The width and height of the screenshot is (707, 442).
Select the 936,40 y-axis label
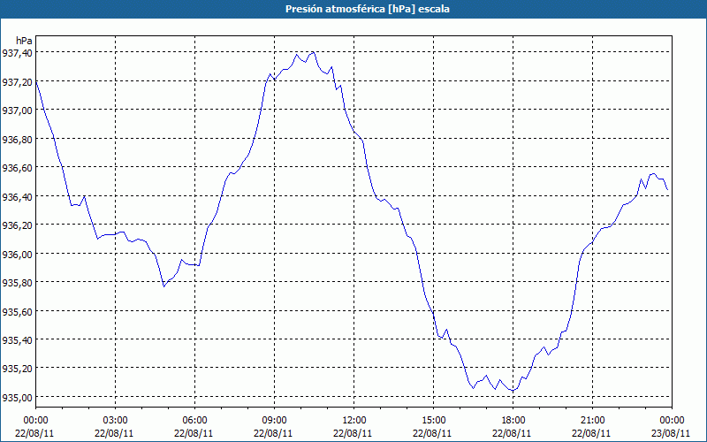pyautogui.click(x=17, y=196)
